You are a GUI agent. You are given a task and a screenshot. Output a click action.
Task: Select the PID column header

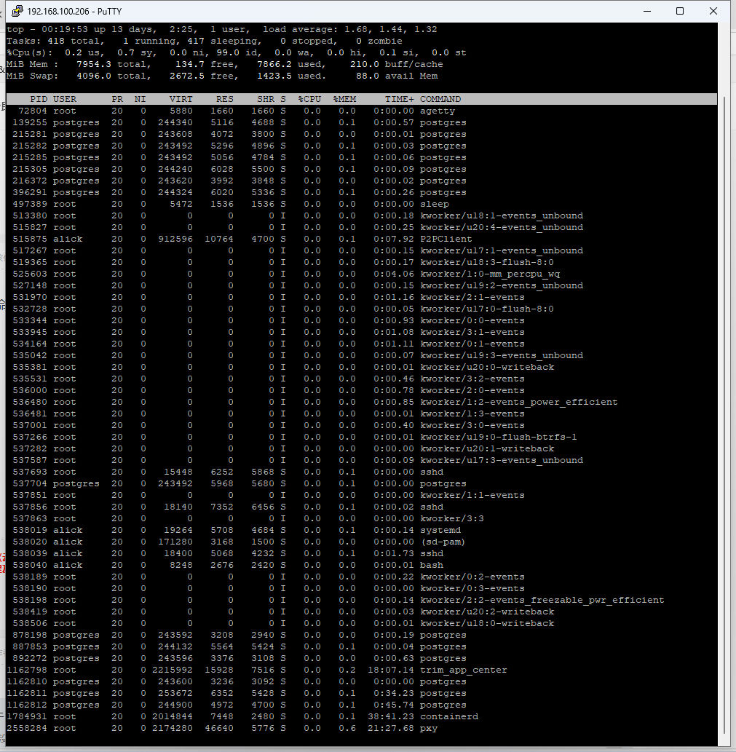click(39, 98)
